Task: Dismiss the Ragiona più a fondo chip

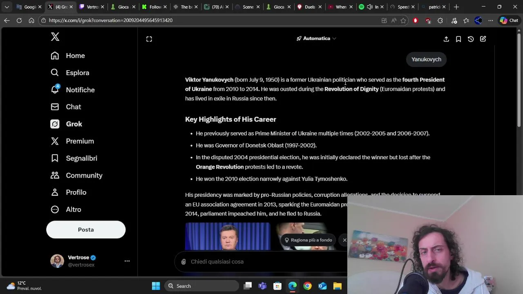Action: coord(344,240)
